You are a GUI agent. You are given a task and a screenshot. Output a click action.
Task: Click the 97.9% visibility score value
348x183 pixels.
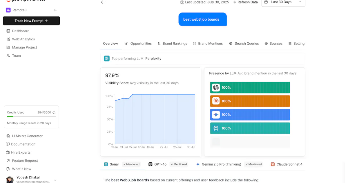[112, 76]
